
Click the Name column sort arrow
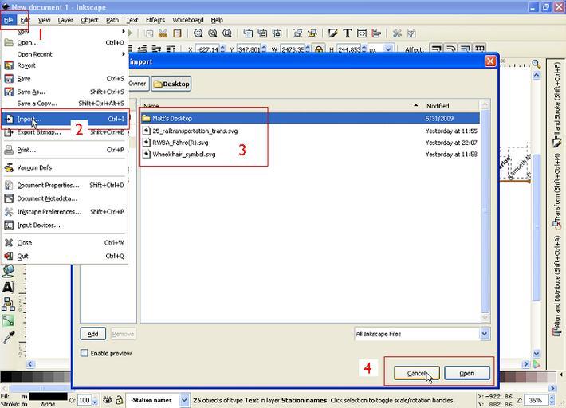(x=416, y=106)
